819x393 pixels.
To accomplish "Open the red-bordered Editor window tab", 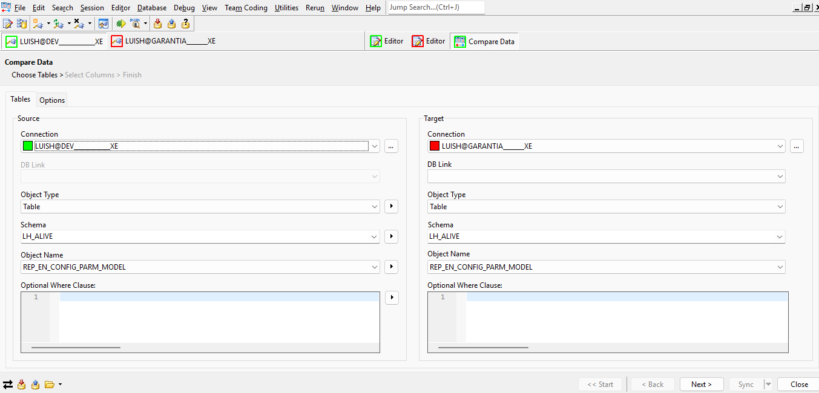I will 429,41.
